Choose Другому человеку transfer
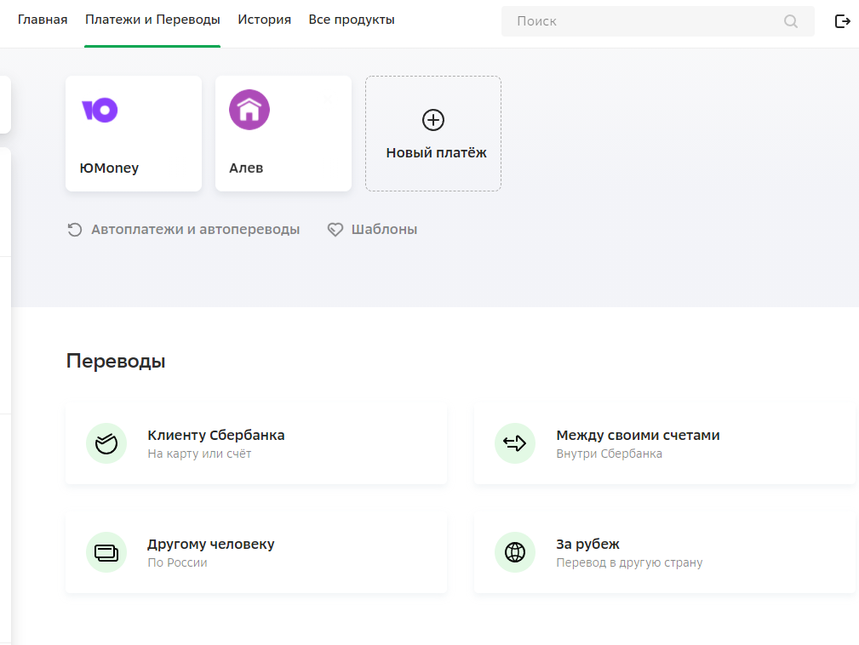The image size is (859, 645). coord(256,552)
